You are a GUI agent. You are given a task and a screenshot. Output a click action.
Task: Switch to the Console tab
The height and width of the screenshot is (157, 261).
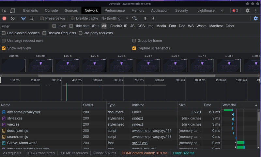[51, 10]
